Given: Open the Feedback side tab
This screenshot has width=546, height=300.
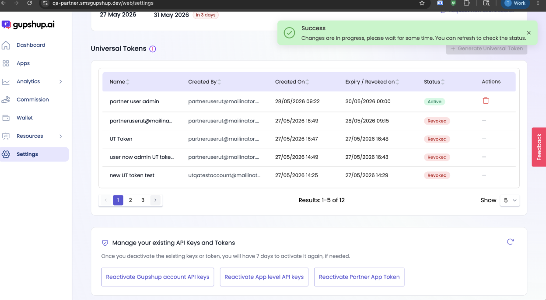Looking at the screenshot, I should [539, 147].
